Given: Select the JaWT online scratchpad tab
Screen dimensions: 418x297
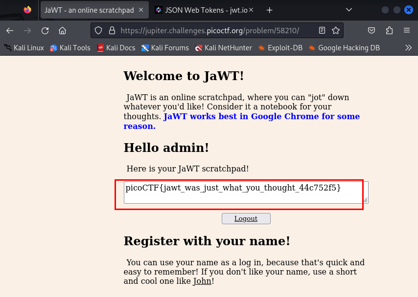Looking at the screenshot, I should tap(94, 10).
